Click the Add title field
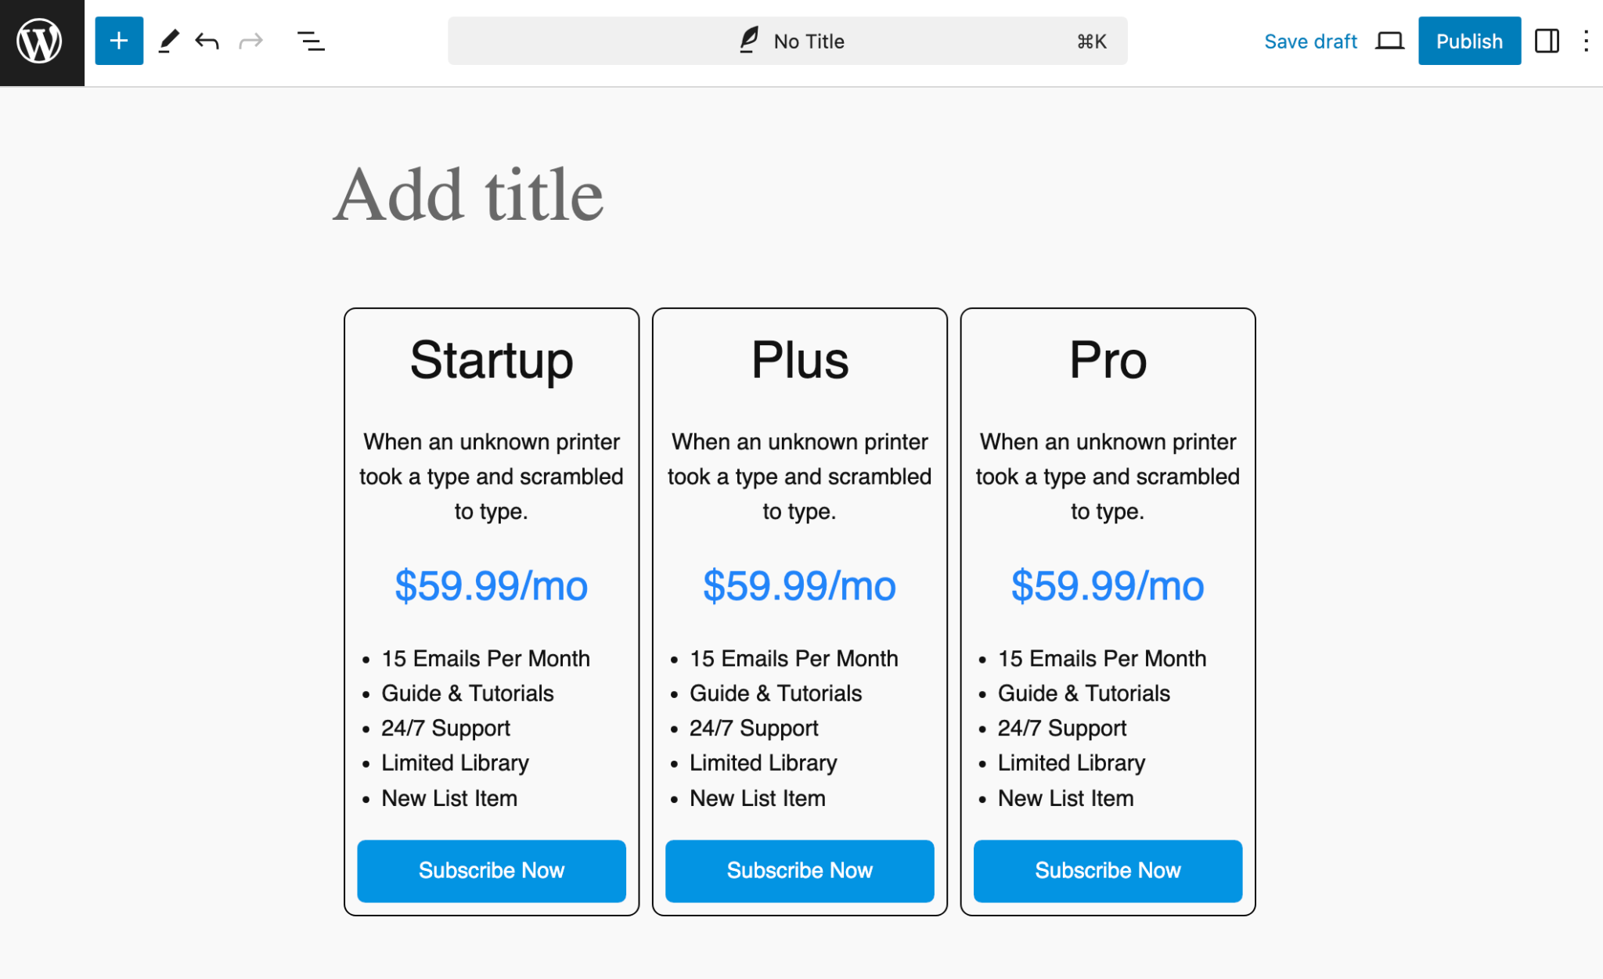Image resolution: width=1603 pixels, height=979 pixels. point(469,194)
